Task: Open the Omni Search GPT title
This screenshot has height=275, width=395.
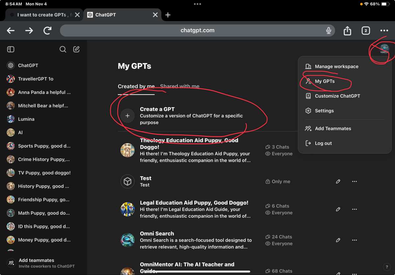Action: pyautogui.click(x=157, y=233)
